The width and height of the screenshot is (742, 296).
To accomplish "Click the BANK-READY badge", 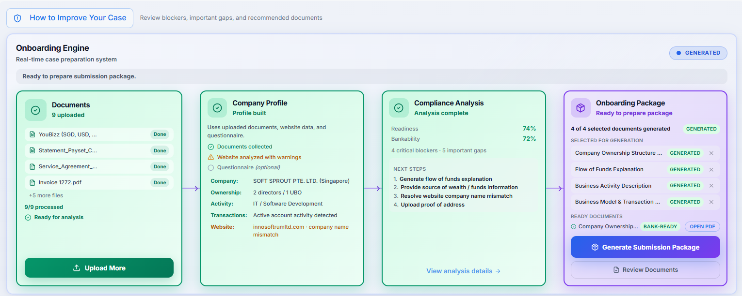I will pos(661,226).
